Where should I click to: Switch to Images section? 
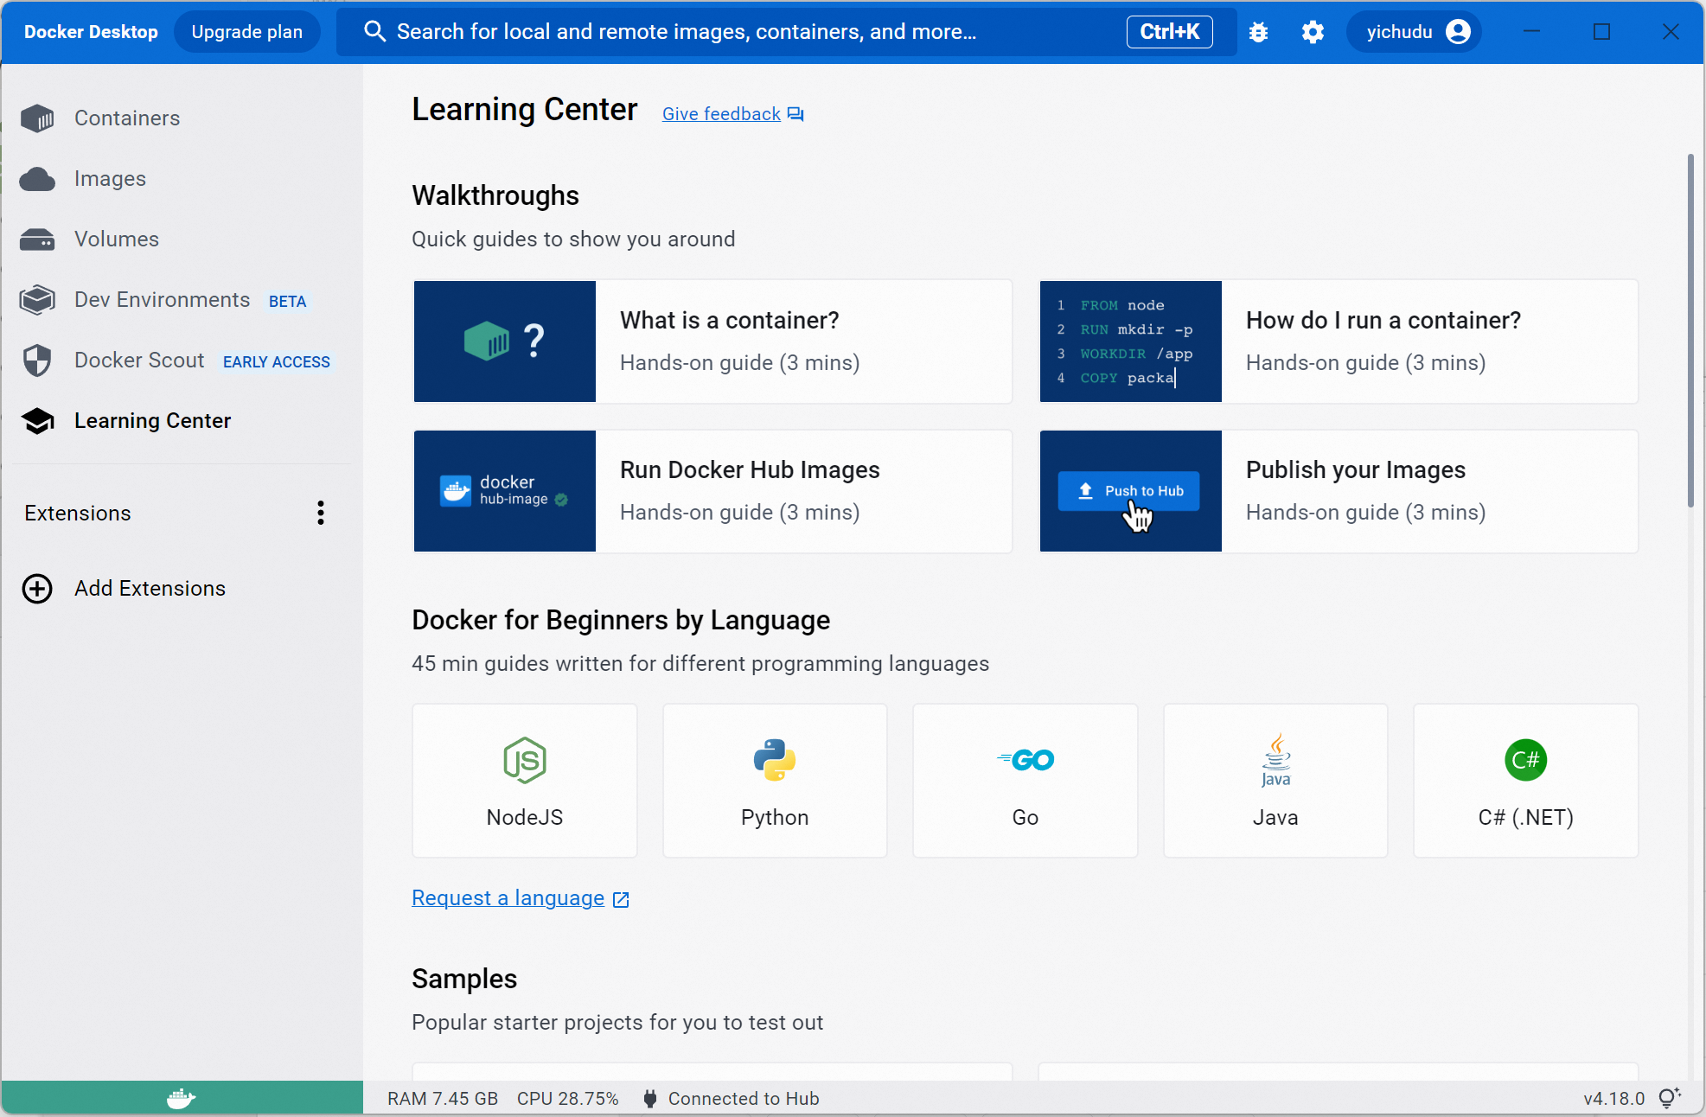(110, 179)
